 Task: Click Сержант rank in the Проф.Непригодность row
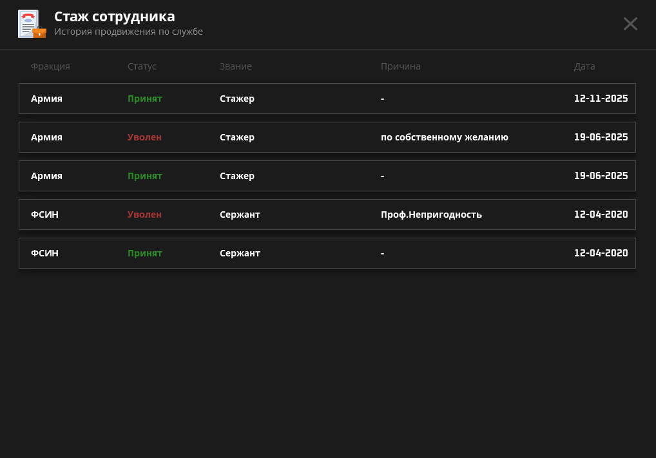240,215
